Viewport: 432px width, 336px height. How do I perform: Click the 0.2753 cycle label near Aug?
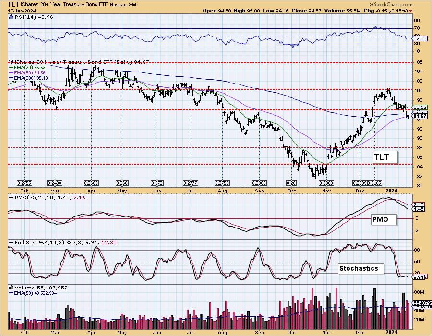tap(222, 183)
